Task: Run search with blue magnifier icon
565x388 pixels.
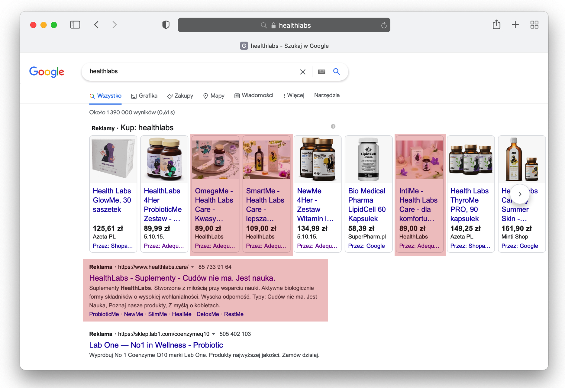Action: [x=337, y=72]
